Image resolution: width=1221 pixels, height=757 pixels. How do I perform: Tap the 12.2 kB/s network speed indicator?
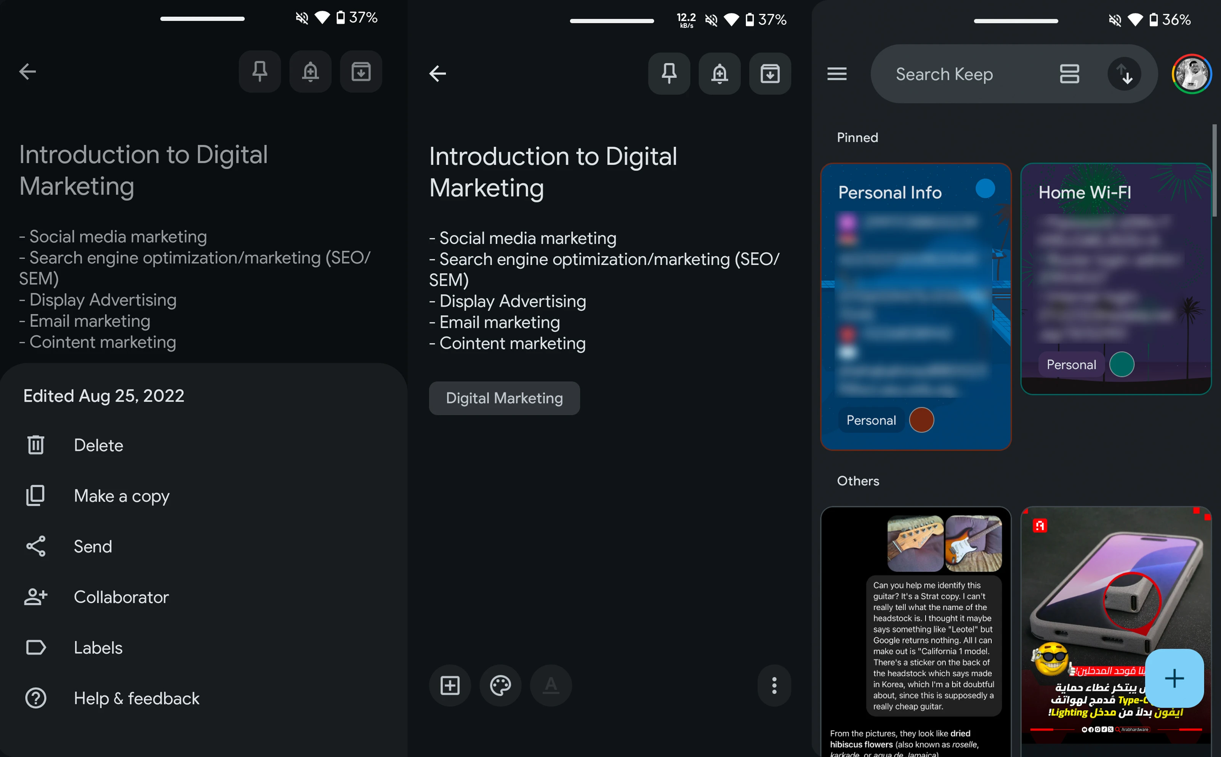(x=686, y=21)
